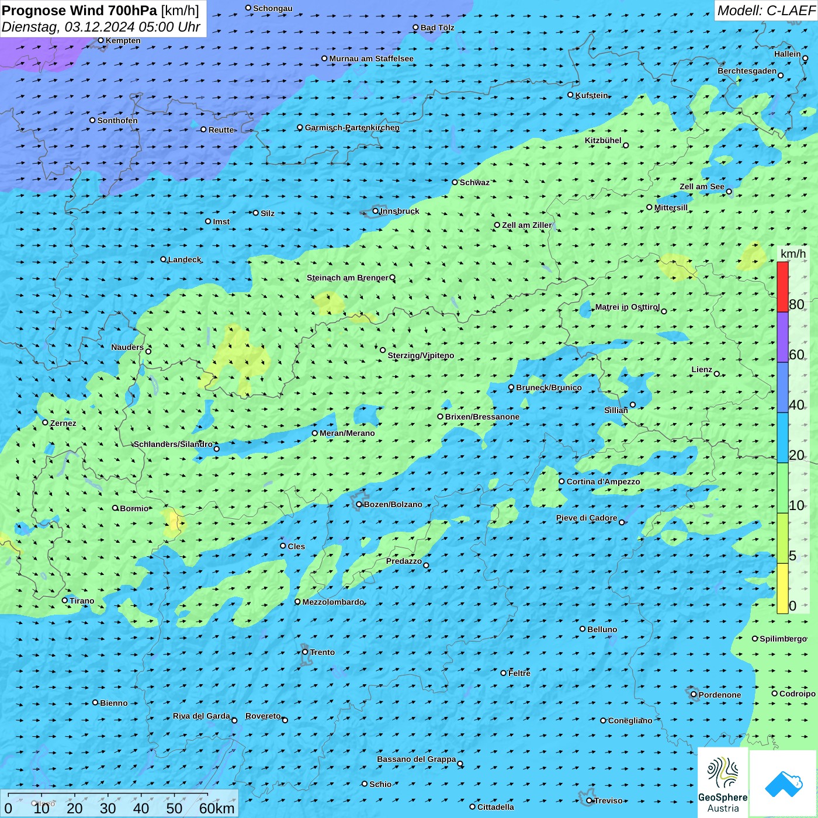Click the blue cloud logo in the corner

[784, 784]
